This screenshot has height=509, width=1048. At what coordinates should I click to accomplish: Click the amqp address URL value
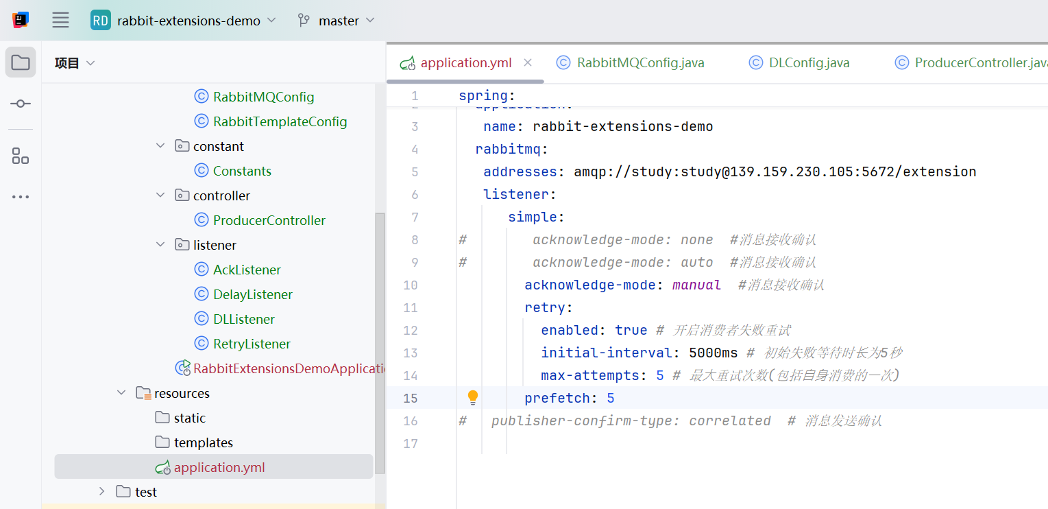point(775,171)
